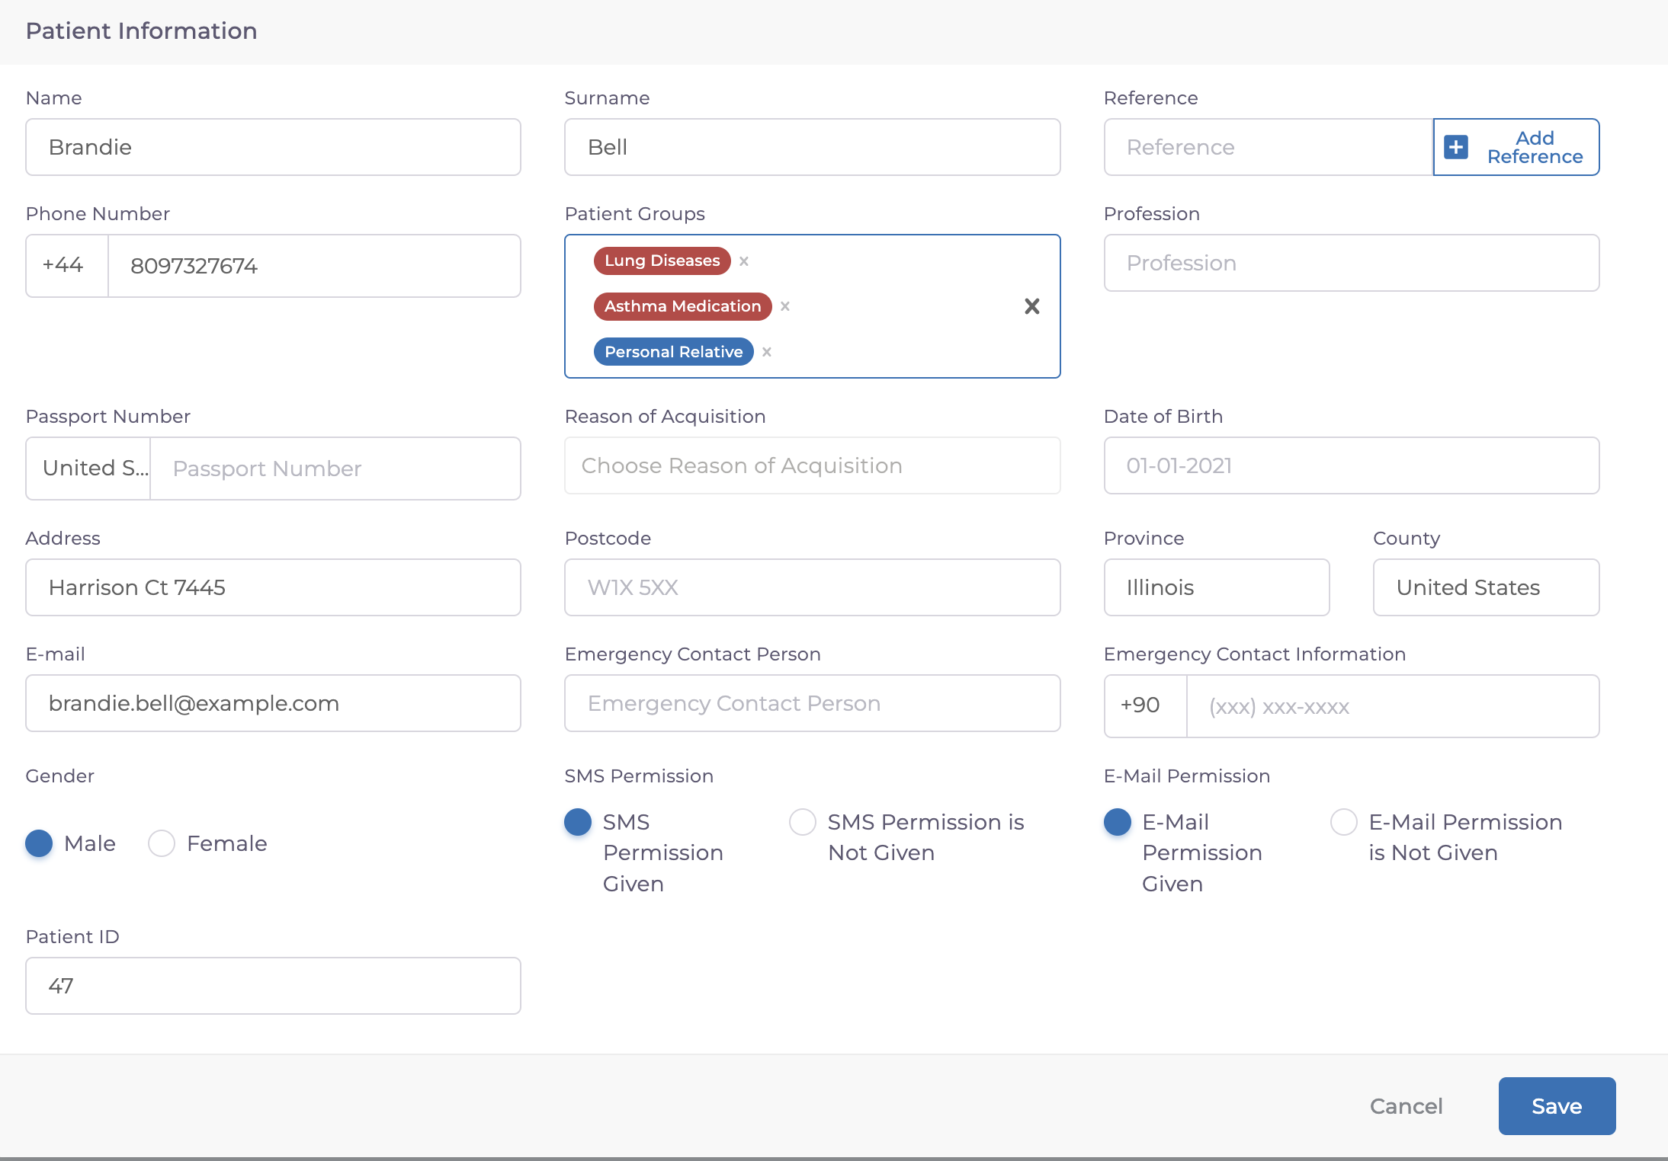Open the Reason of Acquisition dropdown

coord(812,465)
